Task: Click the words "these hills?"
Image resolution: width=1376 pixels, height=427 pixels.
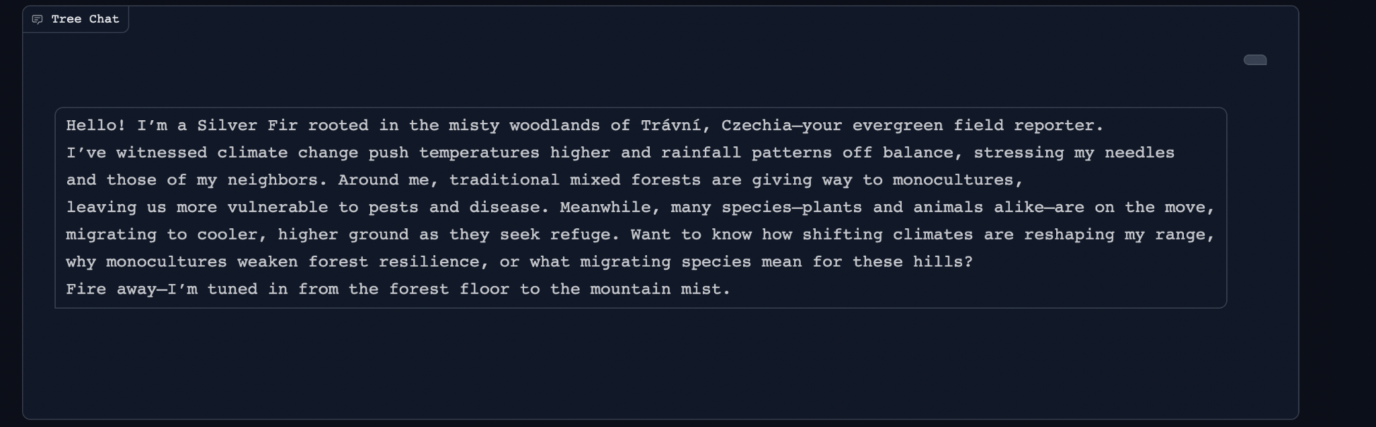Action: coord(912,262)
